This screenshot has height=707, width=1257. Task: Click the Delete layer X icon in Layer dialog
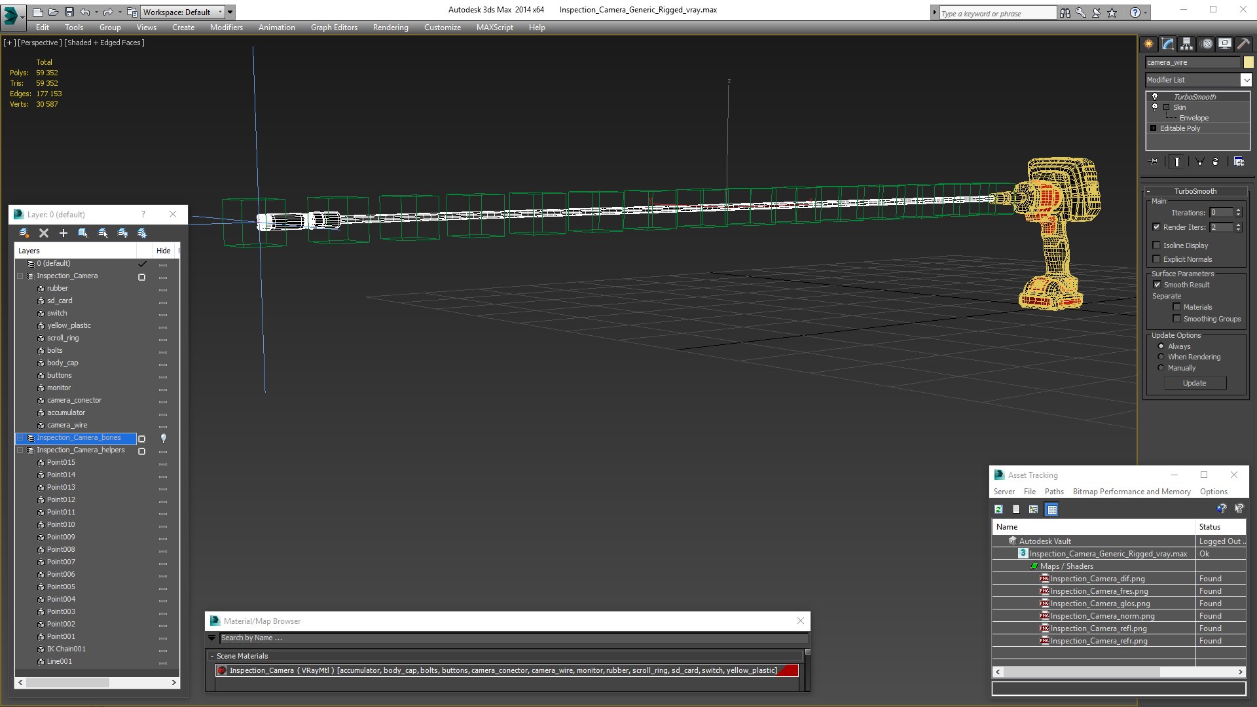(x=44, y=233)
